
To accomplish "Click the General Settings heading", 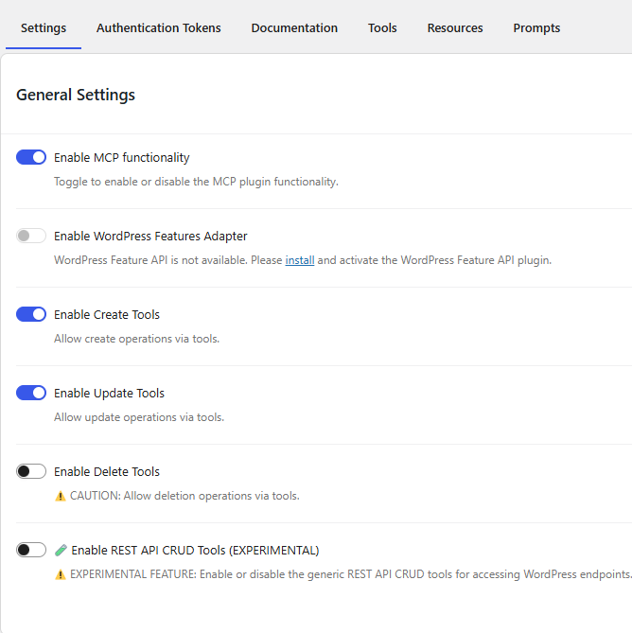I will [x=76, y=95].
